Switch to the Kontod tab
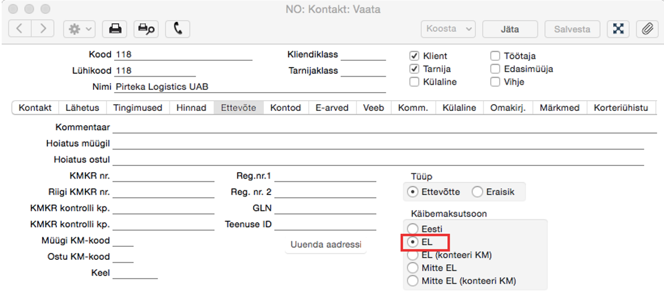This screenshot has height=307, width=664. coord(286,107)
